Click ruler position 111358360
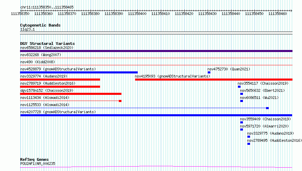The width and height of the screenshot is (302, 171). 43,14
